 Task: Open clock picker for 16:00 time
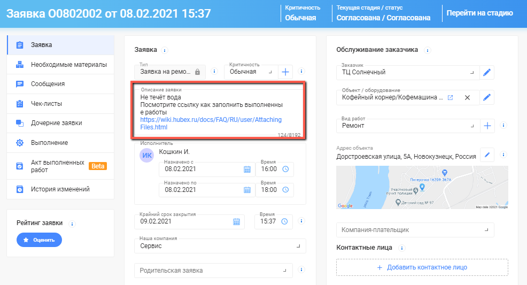pyautogui.click(x=285, y=169)
